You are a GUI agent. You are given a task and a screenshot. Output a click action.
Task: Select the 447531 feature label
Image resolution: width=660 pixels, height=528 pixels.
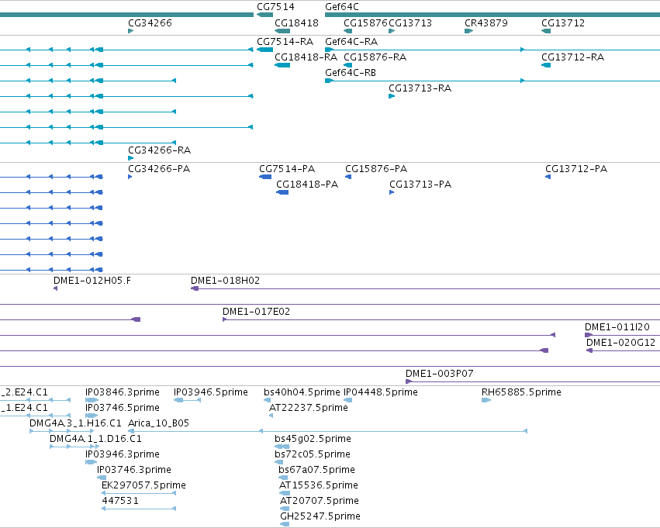pos(120,501)
